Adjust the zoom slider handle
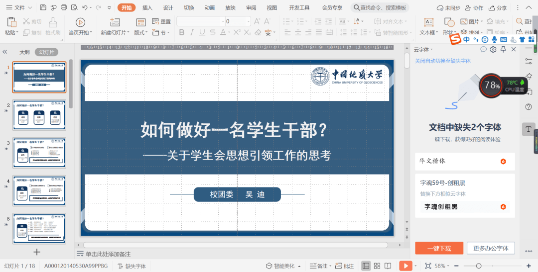The image size is (538, 272). click(479, 266)
